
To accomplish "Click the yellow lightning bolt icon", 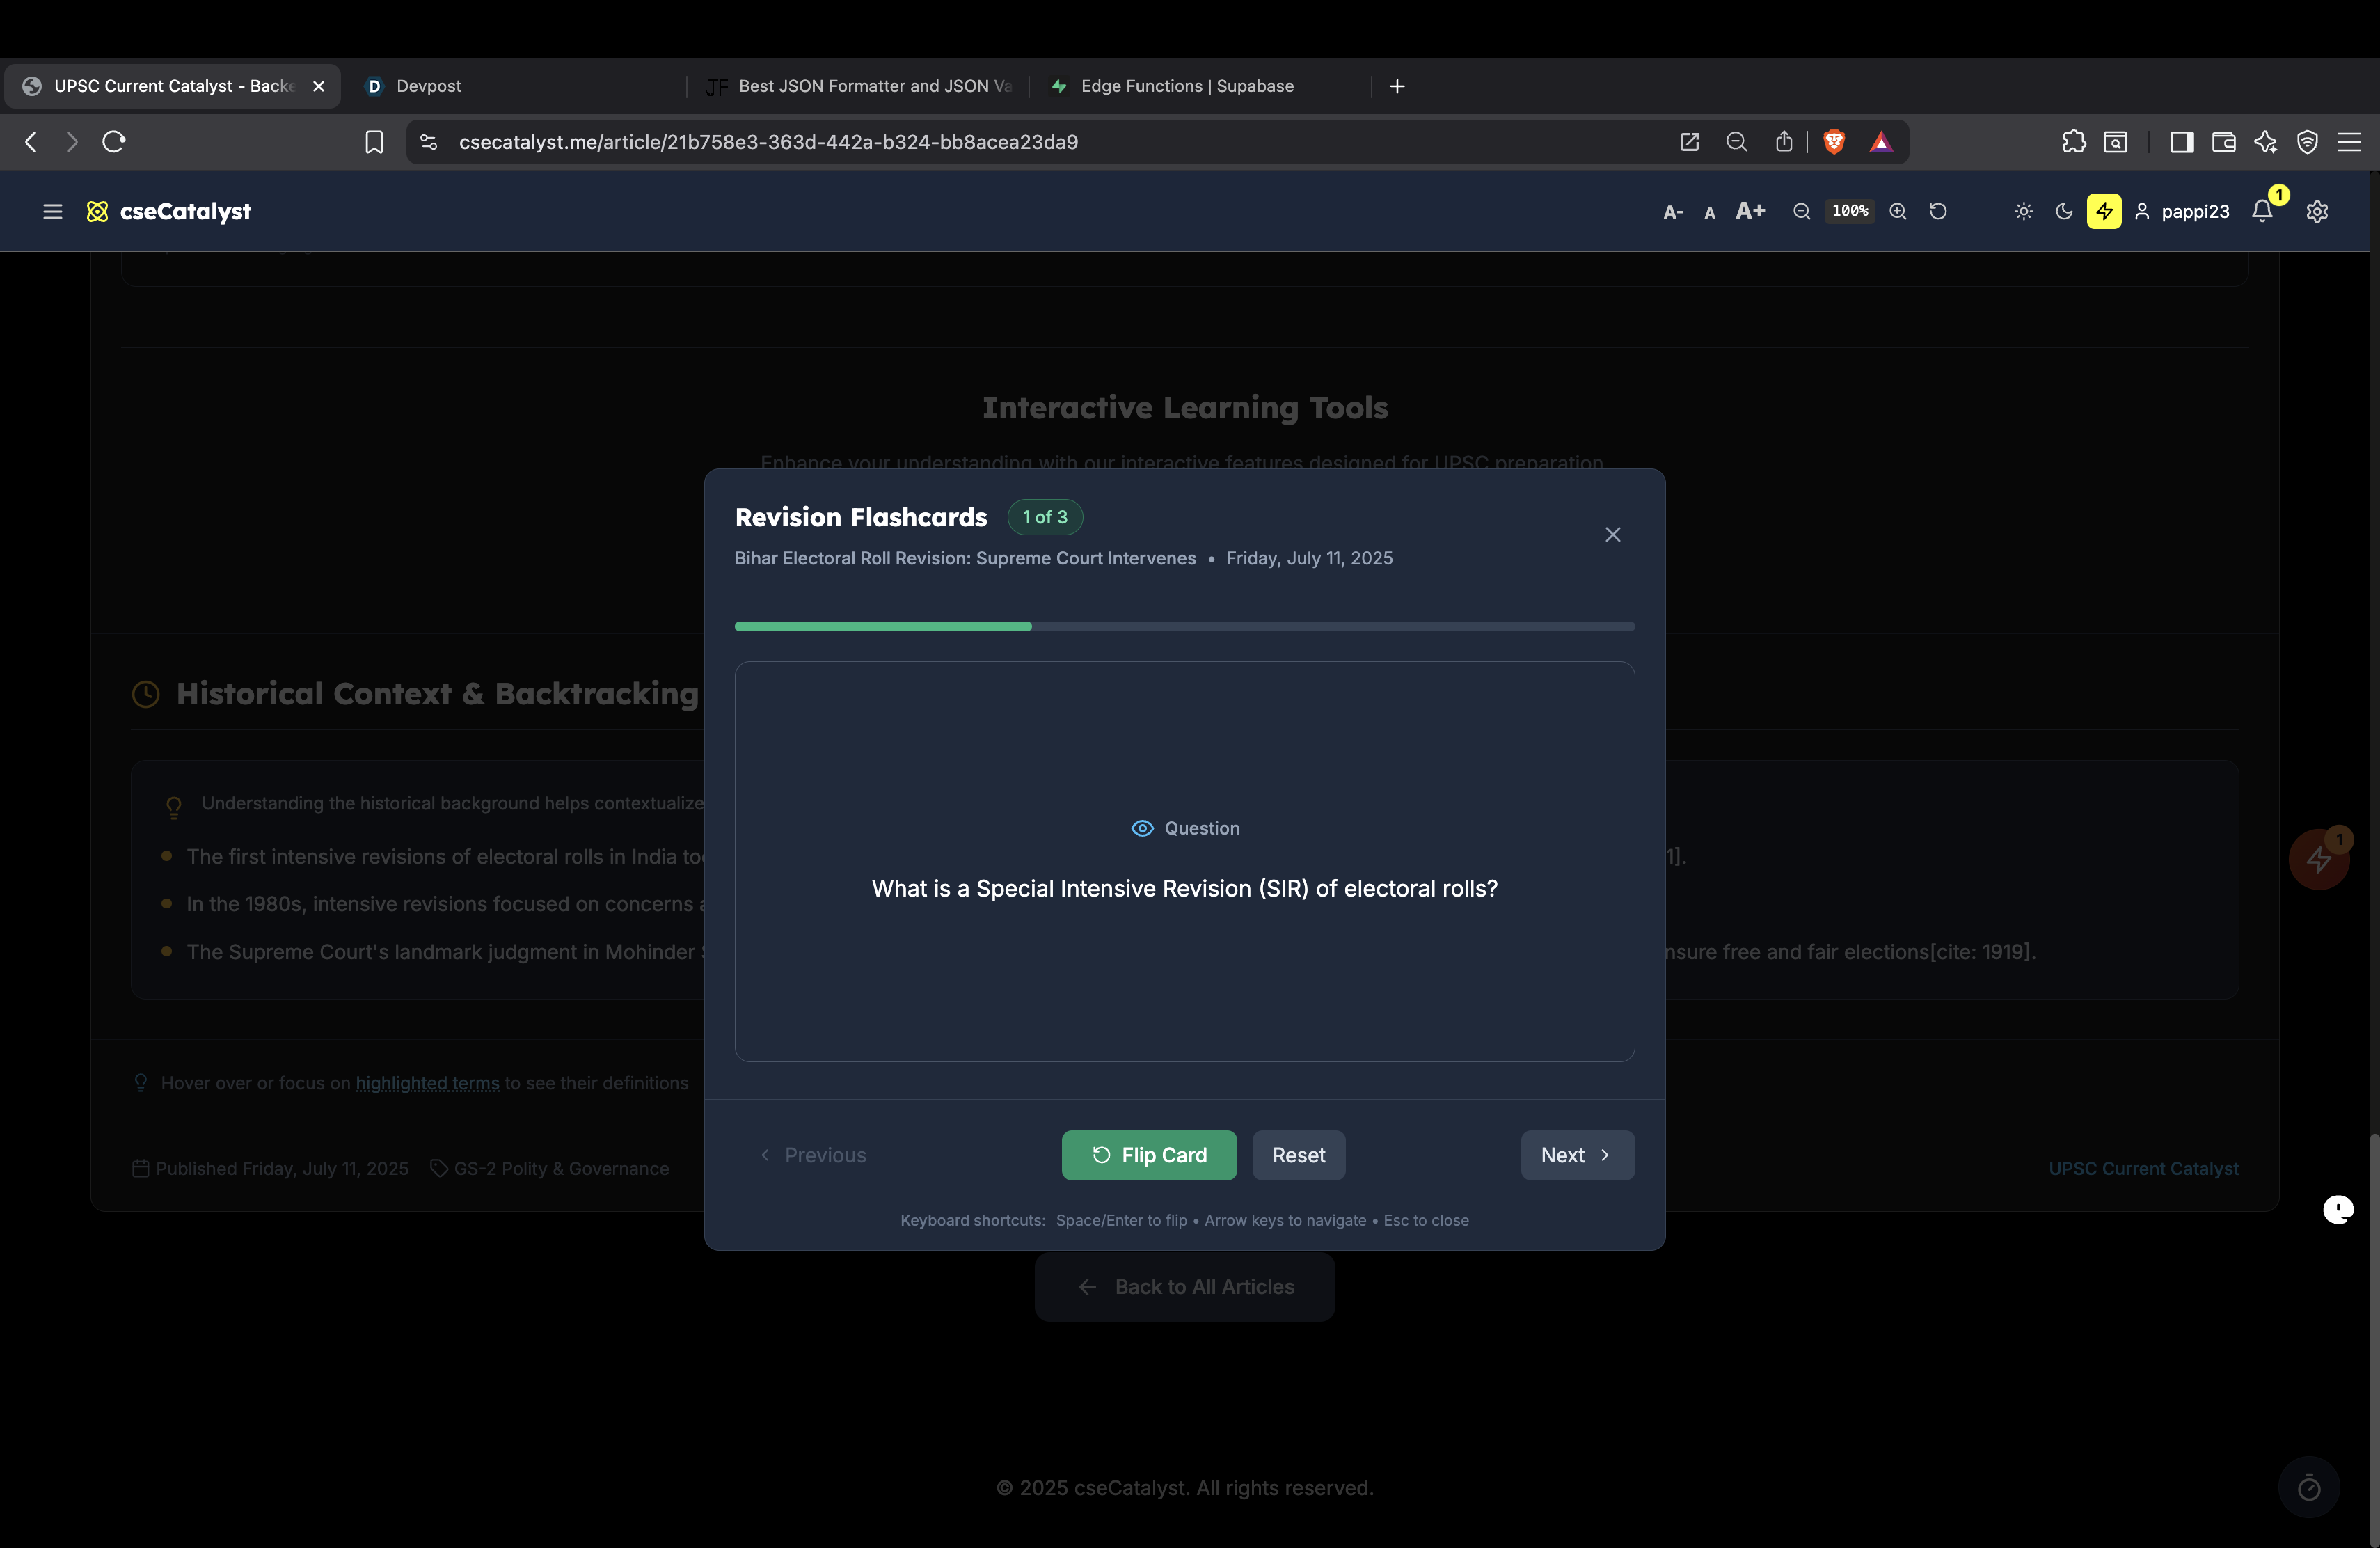I will [x=2104, y=211].
